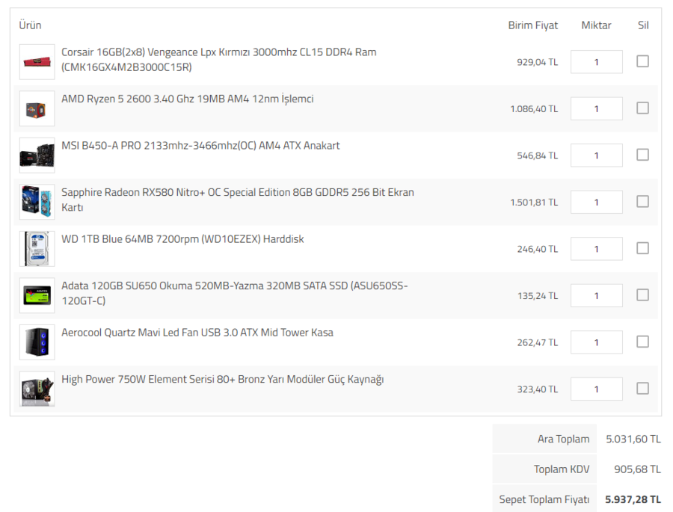This screenshot has height=512, width=673.
Task: Click quantity field of the MSI B450-A PRO
Action: click(596, 155)
